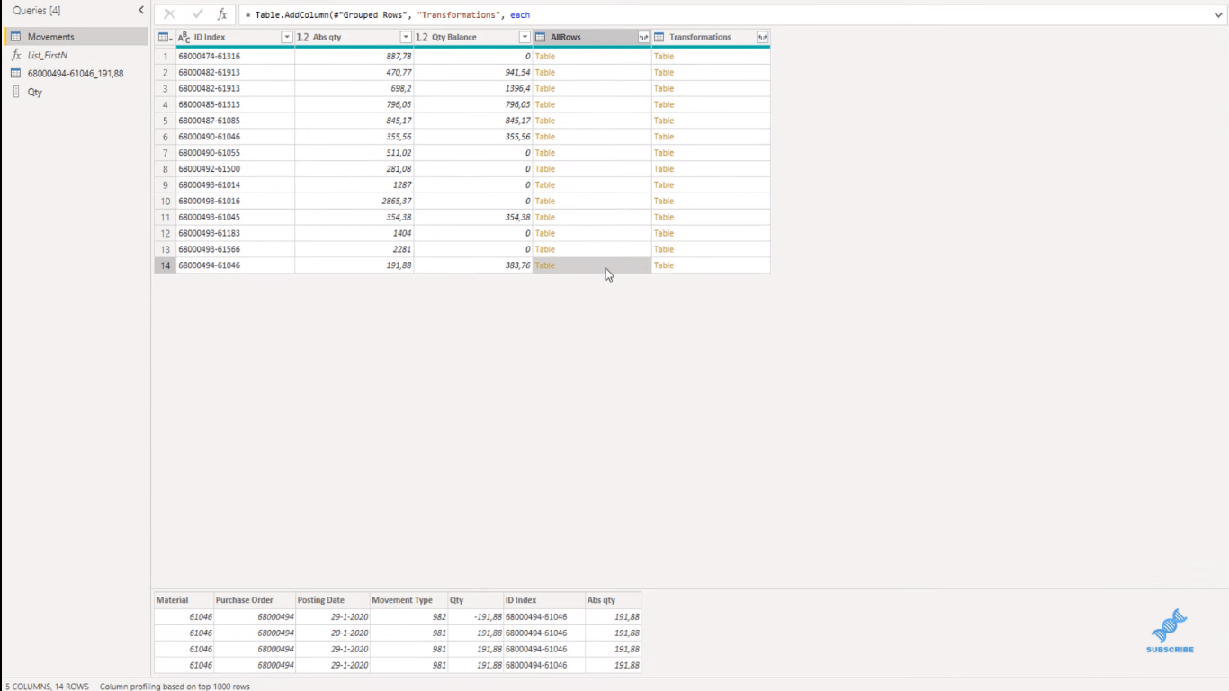Open AllRows Table link for 68000474-61316
This screenshot has height=691, width=1229.
(x=545, y=56)
